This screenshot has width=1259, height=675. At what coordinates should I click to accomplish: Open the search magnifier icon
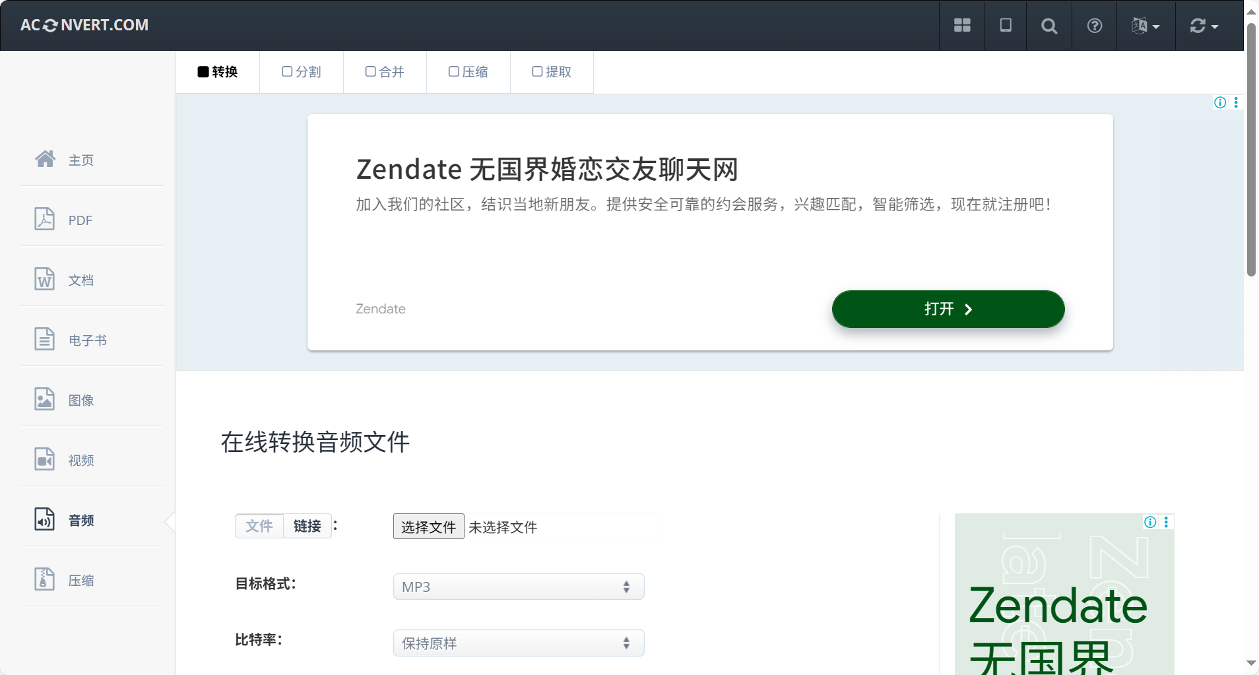pos(1049,26)
